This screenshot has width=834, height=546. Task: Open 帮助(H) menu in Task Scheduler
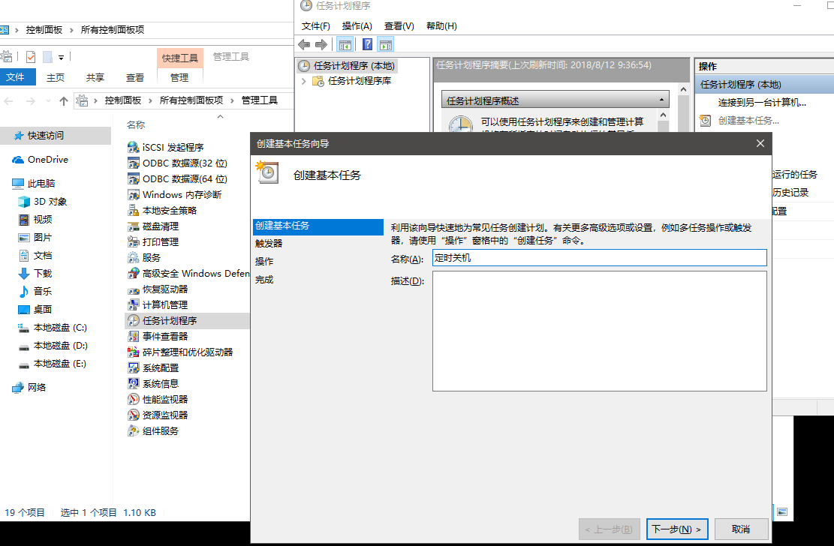point(441,26)
